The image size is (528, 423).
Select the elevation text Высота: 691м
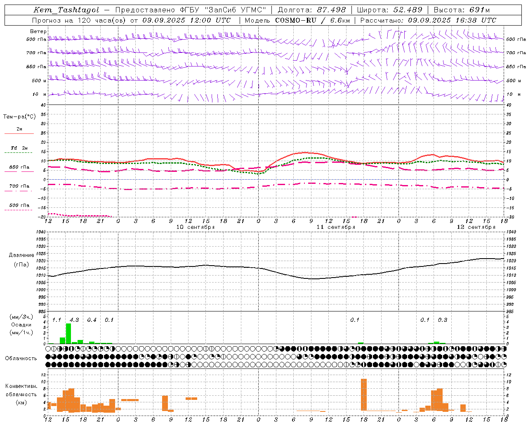pyautogui.click(x=462, y=10)
